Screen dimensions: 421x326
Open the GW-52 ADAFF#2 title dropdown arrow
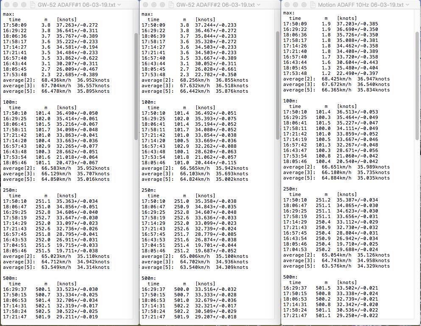[x=259, y=5]
